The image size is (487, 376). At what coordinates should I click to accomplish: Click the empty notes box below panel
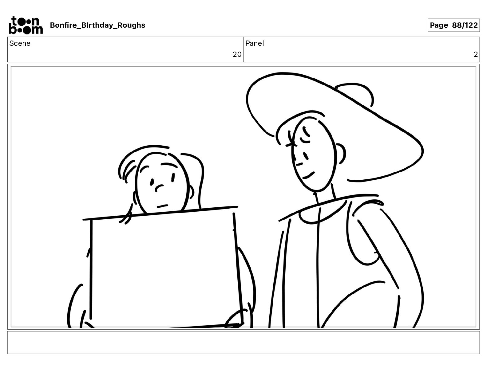click(x=244, y=343)
